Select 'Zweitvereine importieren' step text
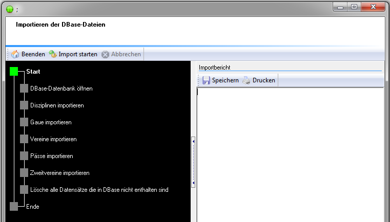 (59, 173)
